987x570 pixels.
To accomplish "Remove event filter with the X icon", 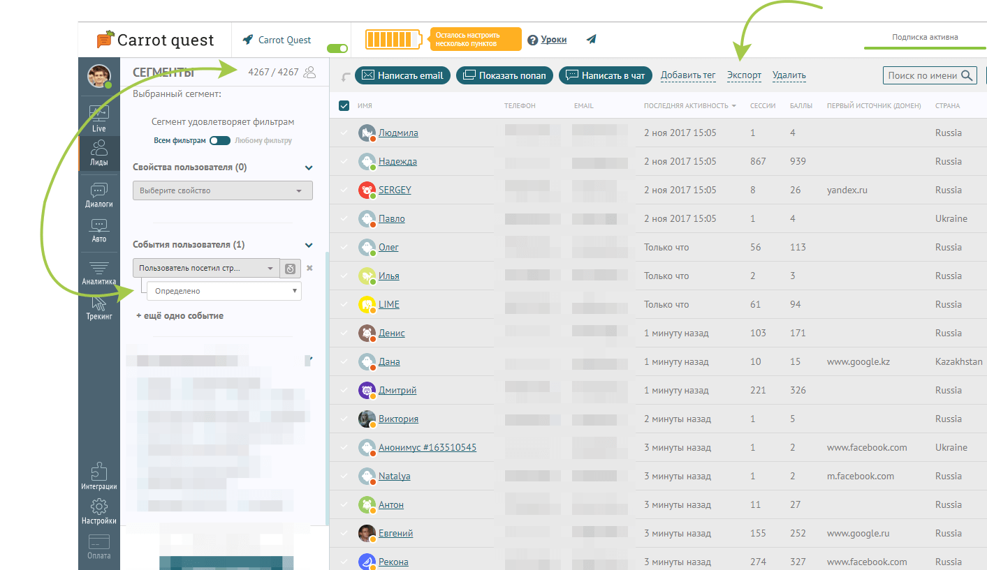I will (x=309, y=268).
